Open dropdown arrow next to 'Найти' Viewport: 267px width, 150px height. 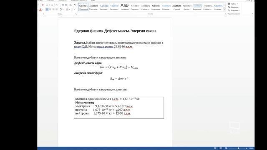(237, 4)
